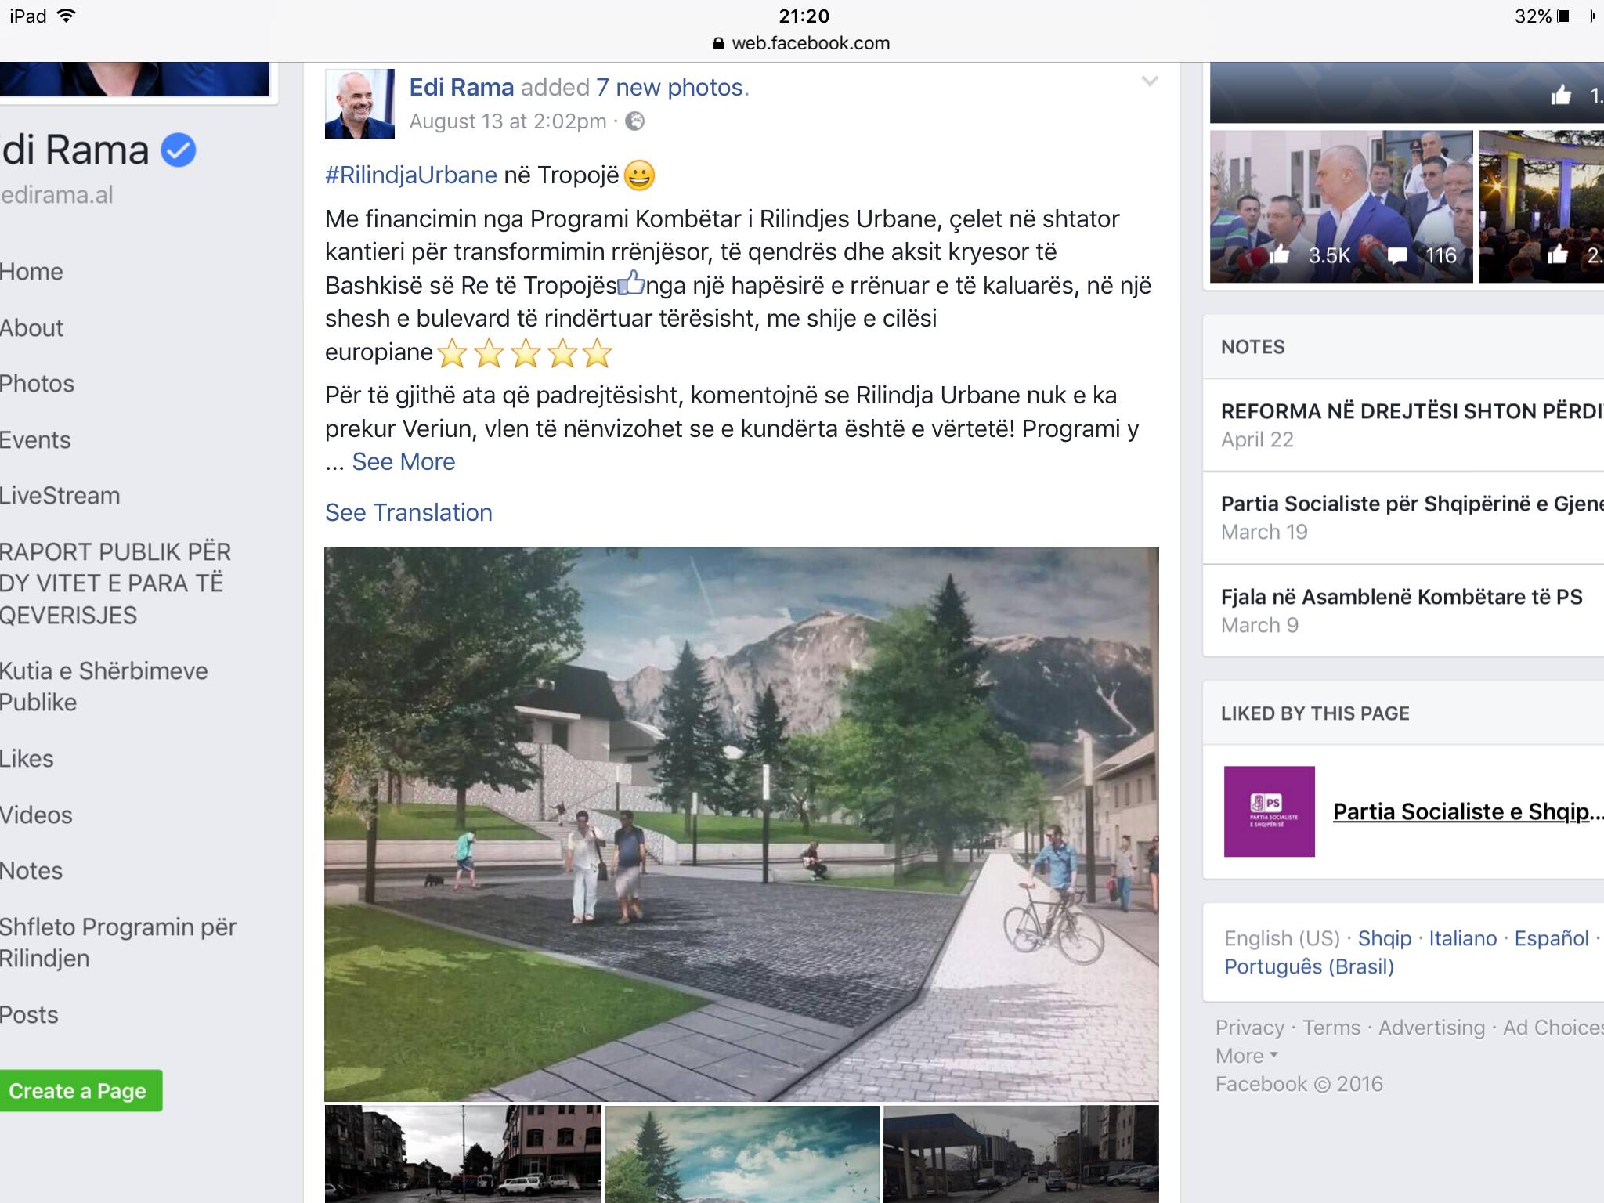Open Likes in page sidebar
This screenshot has width=1604, height=1203.
[27, 759]
